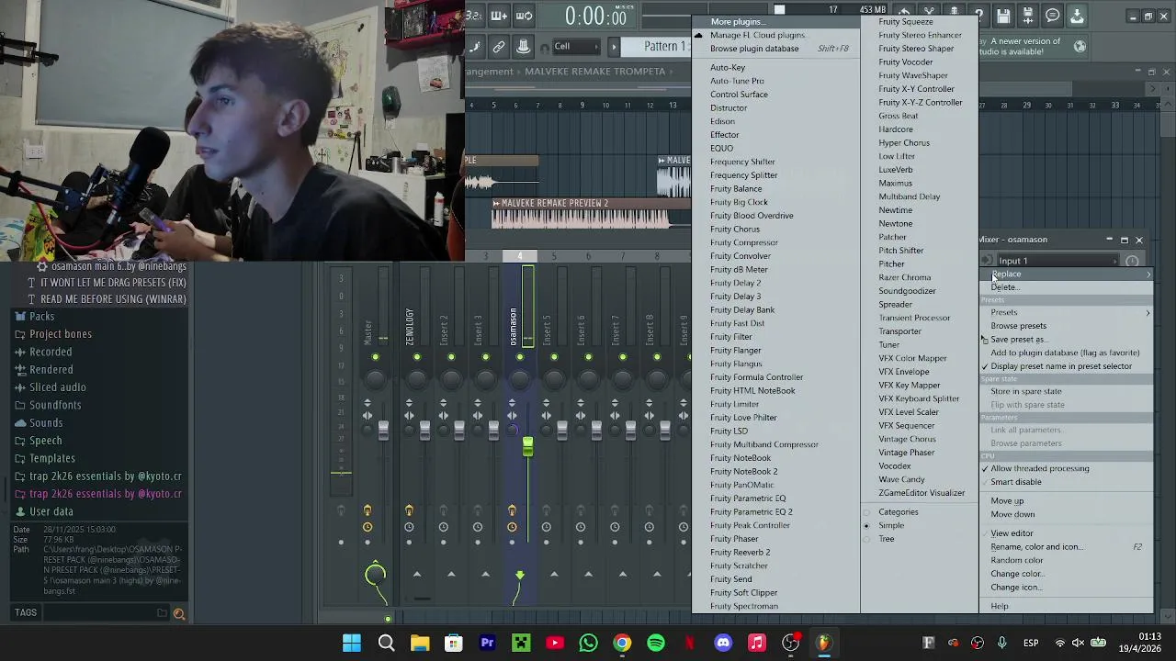Choose Fruity Limiter from plugin list

coord(734,405)
